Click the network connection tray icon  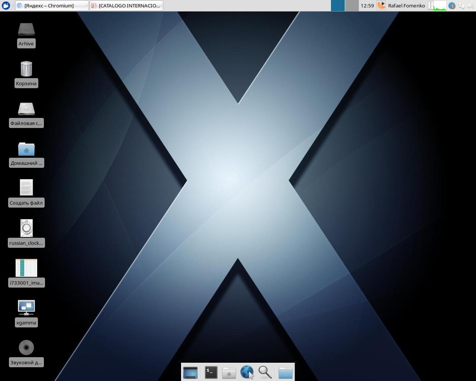point(461,6)
